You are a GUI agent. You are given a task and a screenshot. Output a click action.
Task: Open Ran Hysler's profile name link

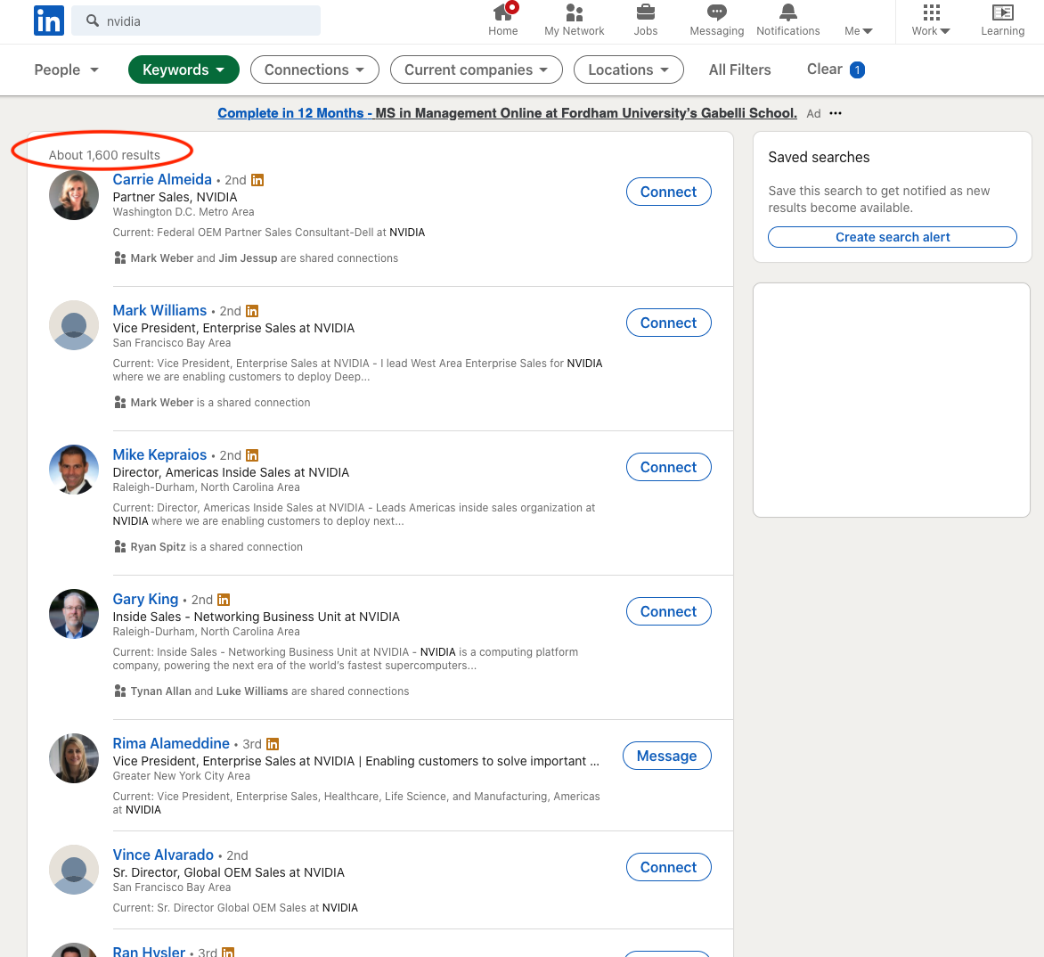coord(149,952)
